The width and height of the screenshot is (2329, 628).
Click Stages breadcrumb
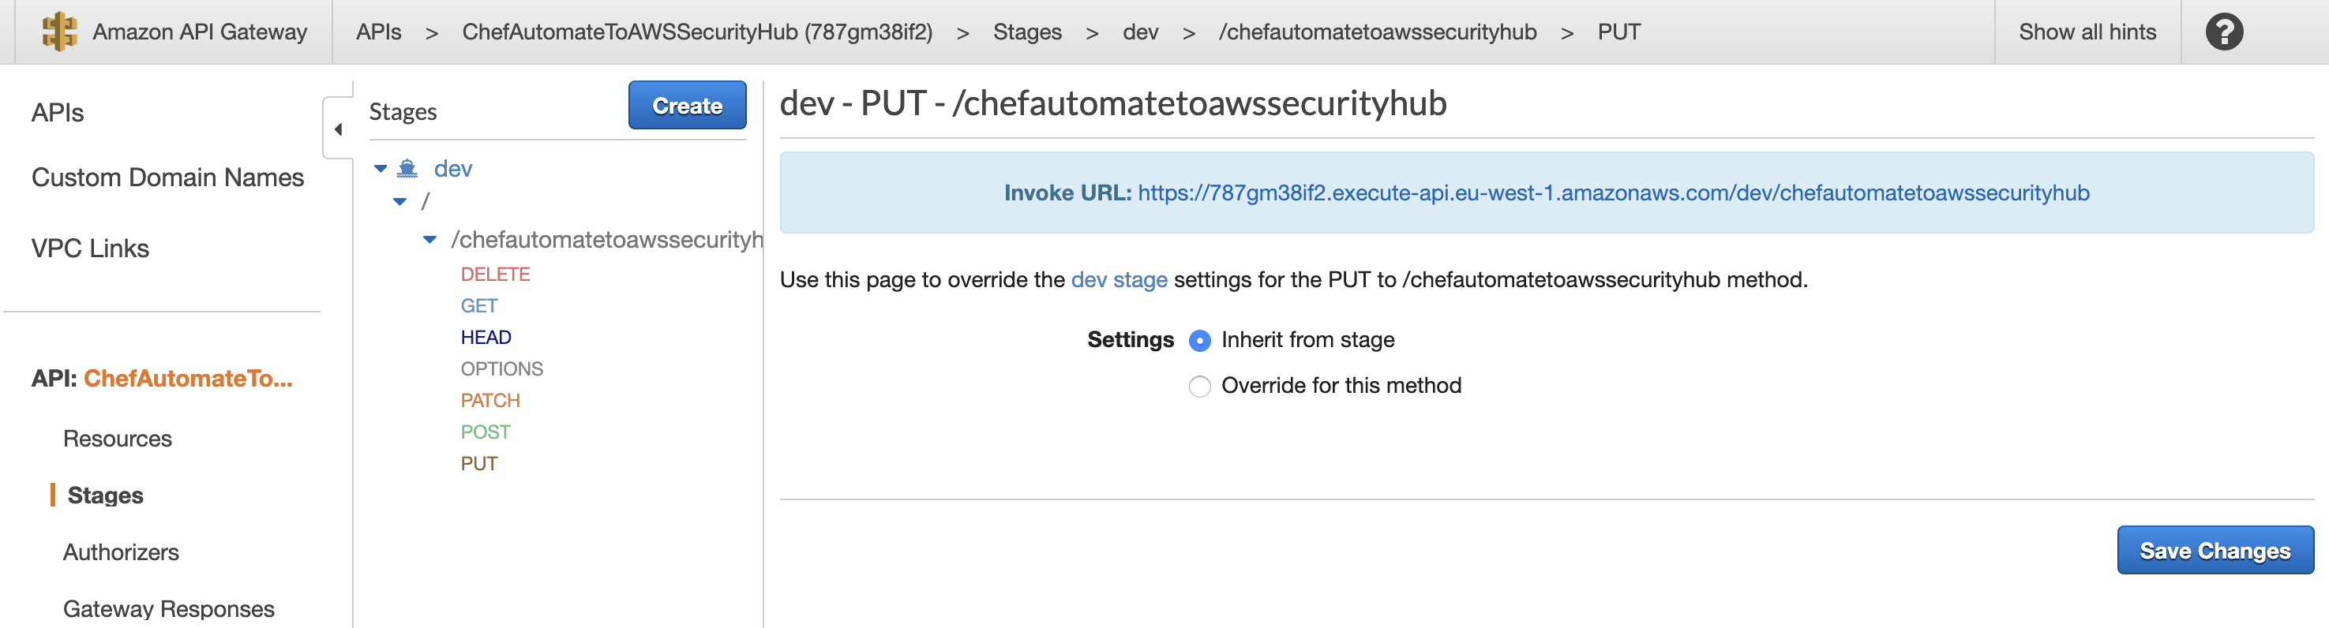click(1027, 32)
